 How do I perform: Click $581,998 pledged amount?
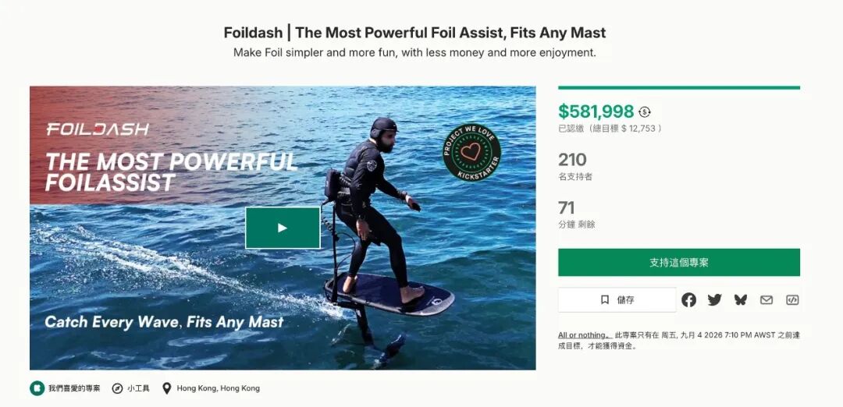pyautogui.click(x=596, y=111)
